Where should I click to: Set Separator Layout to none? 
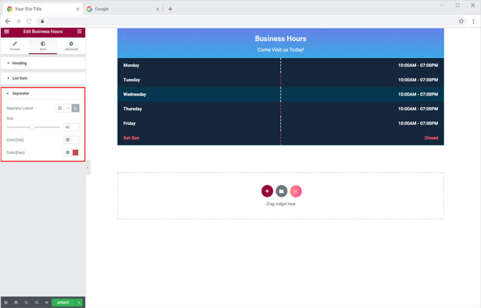[60, 108]
